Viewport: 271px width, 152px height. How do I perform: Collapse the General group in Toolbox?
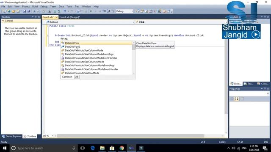pos(3,21)
